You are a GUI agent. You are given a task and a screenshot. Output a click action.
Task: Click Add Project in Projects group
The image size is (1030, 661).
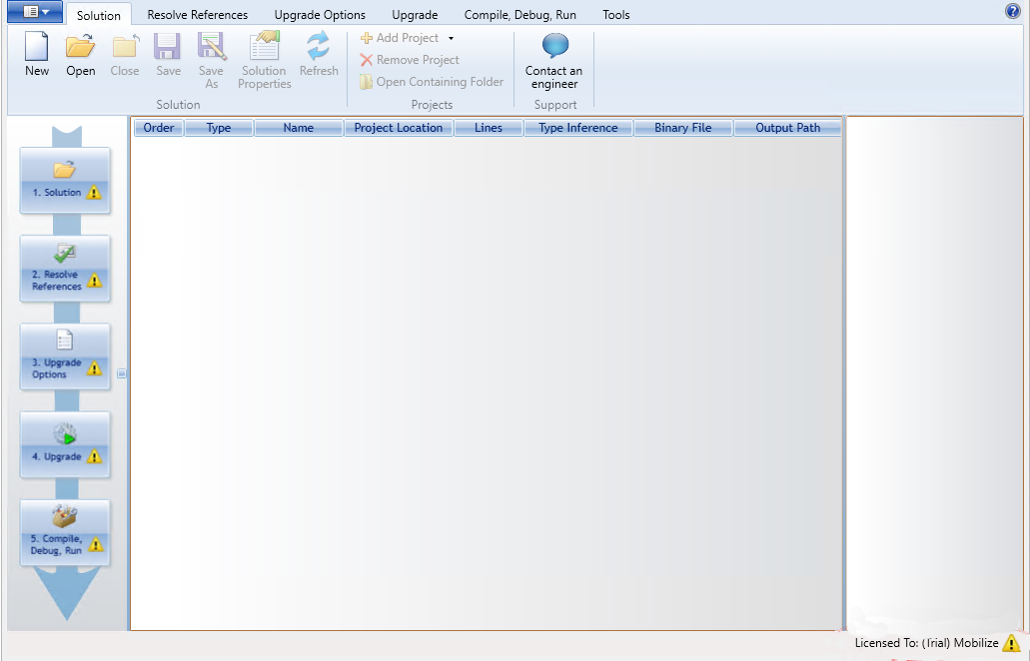[400, 38]
